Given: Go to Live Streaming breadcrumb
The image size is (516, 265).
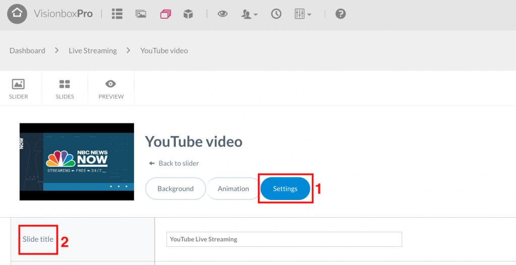Looking at the screenshot, I should 93,51.
